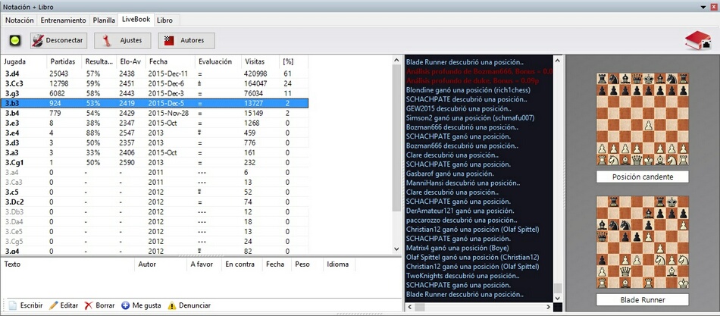Viewport: 720px width, 316px height.
Task: Click 'paccarozzo descubrió una posición' entry
Action: click(x=463, y=220)
